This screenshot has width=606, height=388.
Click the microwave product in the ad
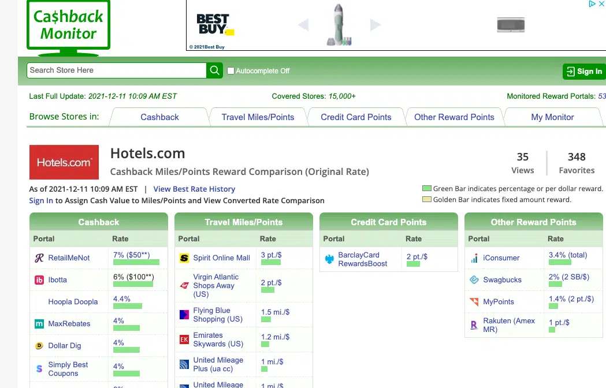[511, 25]
